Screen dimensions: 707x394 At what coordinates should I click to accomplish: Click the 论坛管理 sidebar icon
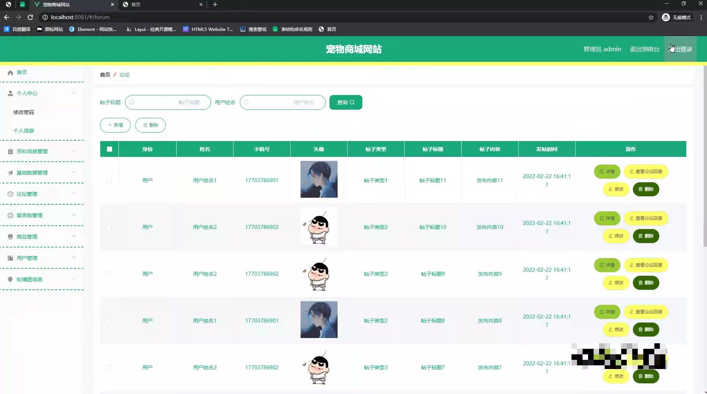point(10,194)
